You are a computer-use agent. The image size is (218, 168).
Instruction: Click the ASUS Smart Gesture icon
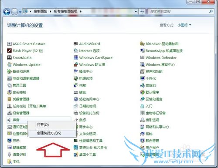point(10,44)
